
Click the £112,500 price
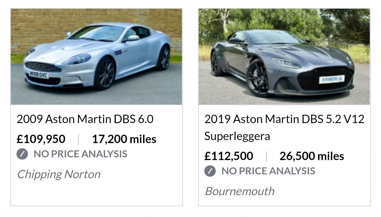pyautogui.click(x=229, y=156)
